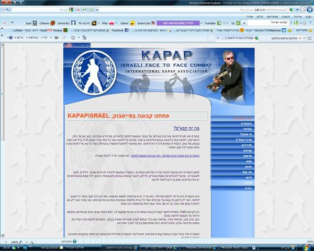Click the red X stop loading icon
The width and height of the screenshot is (314, 251).
(x=78, y=9)
